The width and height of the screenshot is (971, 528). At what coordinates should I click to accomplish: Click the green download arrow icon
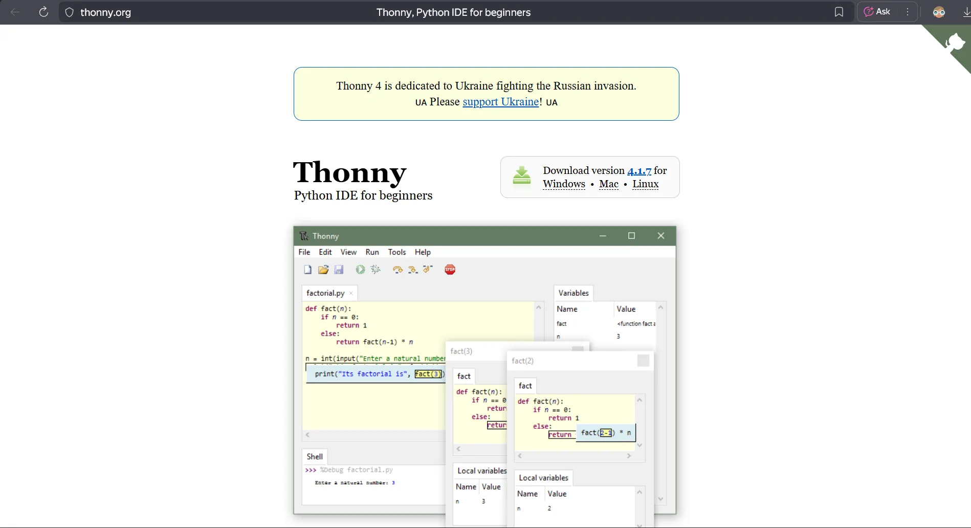(x=522, y=176)
